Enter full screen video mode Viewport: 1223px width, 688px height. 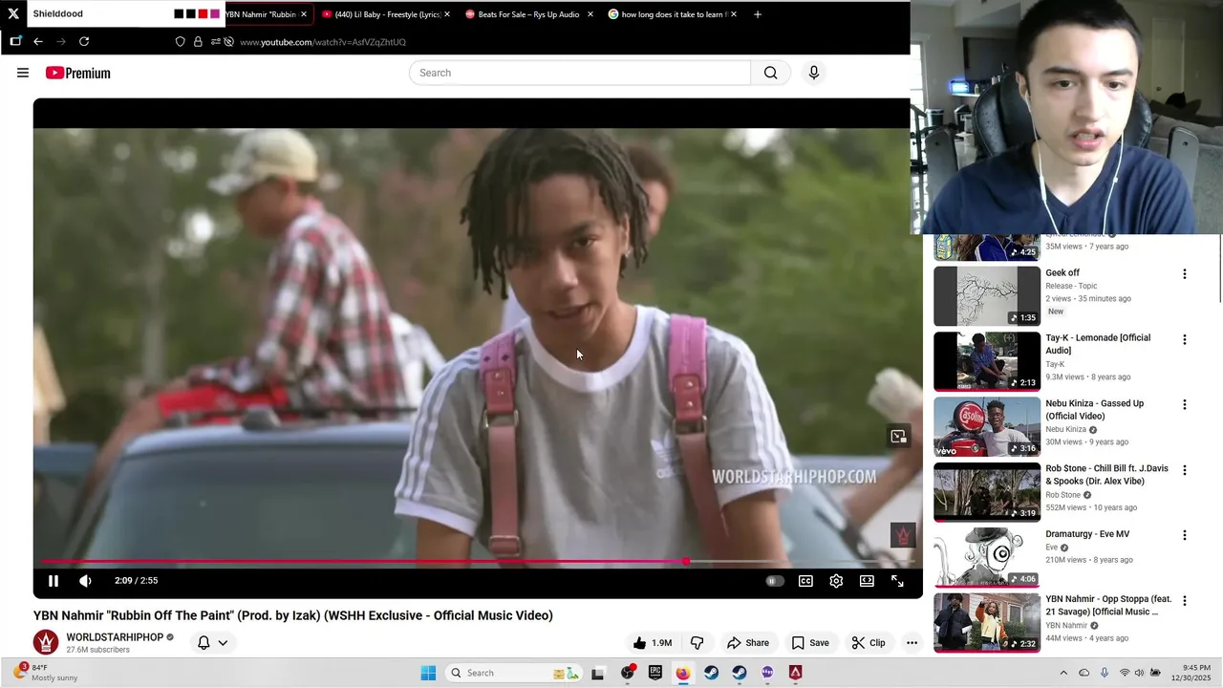[x=897, y=581]
